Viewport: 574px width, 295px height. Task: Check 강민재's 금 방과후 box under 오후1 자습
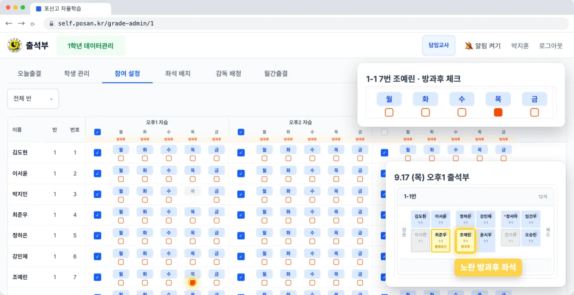tap(217, 262)
